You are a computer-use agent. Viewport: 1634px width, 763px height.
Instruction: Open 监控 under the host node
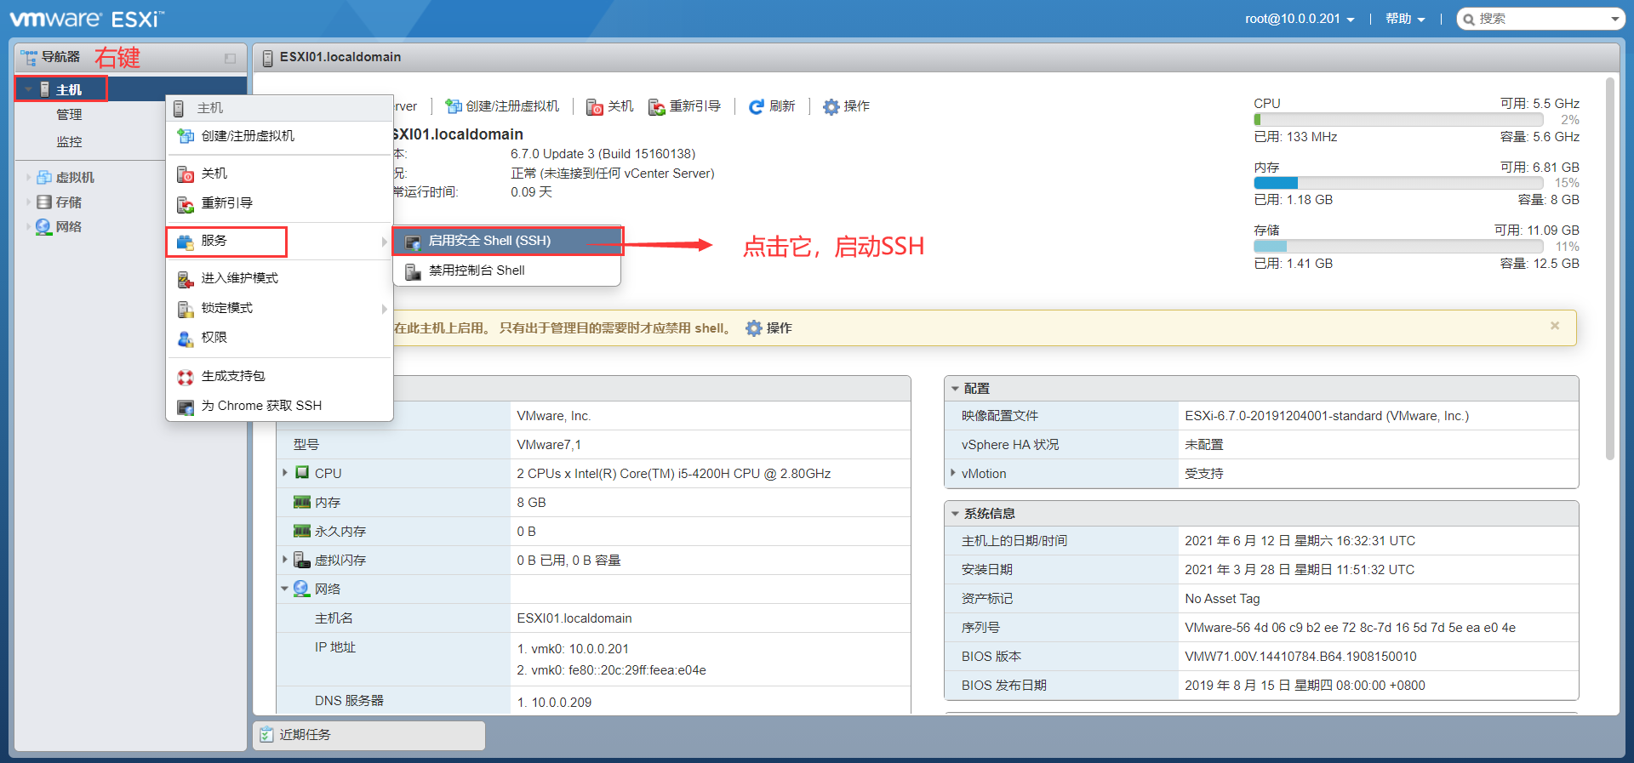click(70, 142)
